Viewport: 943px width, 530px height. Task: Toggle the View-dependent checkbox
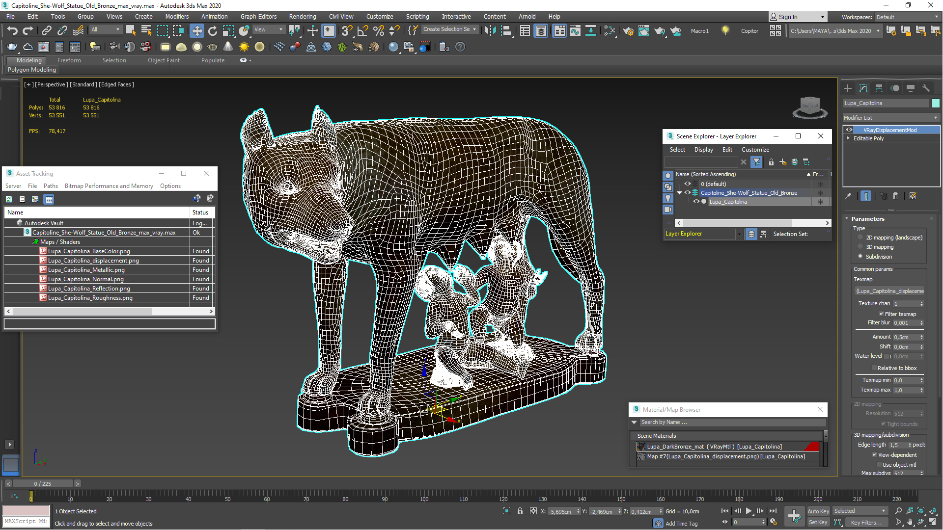pyautogui.click(x=875, y=455)
